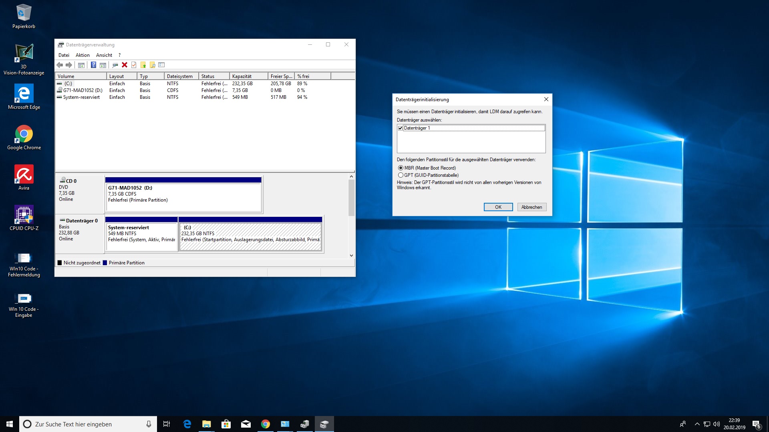Click the checklist settings view icon
769x432 pixels.
[161, 65]
